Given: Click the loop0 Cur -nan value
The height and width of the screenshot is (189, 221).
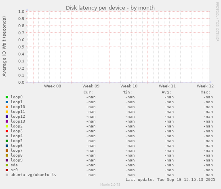Looking at the screenshot, I should coord(91,97).
